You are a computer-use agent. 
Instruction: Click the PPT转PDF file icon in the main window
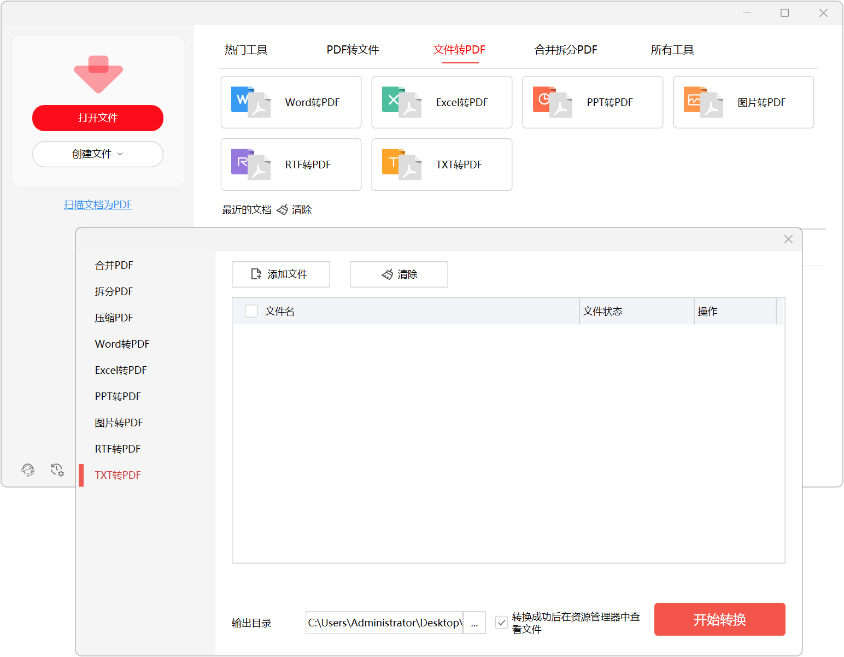pos(553,102)
